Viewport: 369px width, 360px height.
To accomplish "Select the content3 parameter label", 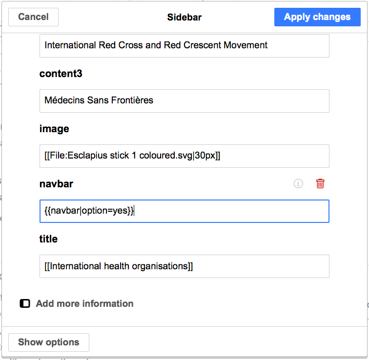I will (61, 74).
